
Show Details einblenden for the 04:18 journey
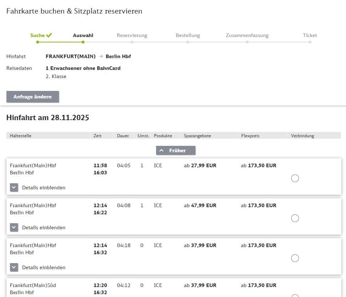coord(43,267)
